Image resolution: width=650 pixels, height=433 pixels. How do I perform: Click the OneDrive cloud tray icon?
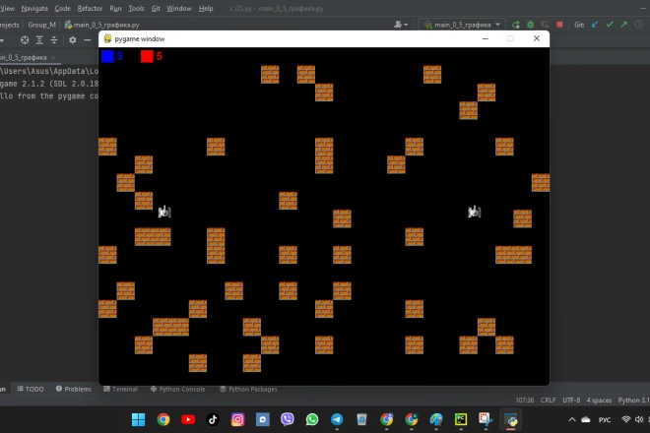coord(586,420)
